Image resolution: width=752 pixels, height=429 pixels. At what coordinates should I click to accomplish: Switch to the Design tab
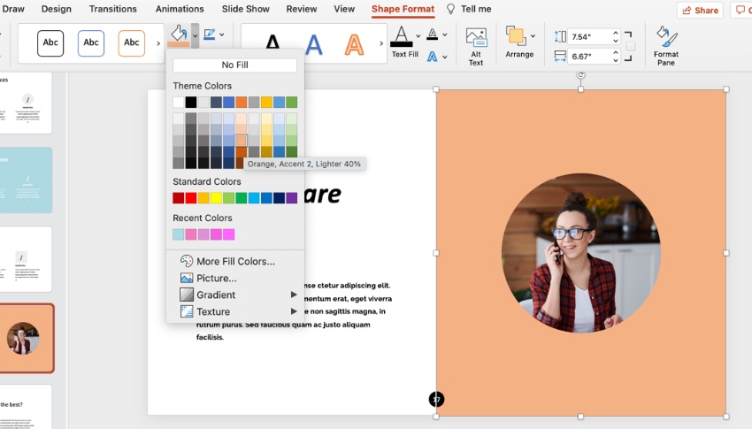click(56, 9)
